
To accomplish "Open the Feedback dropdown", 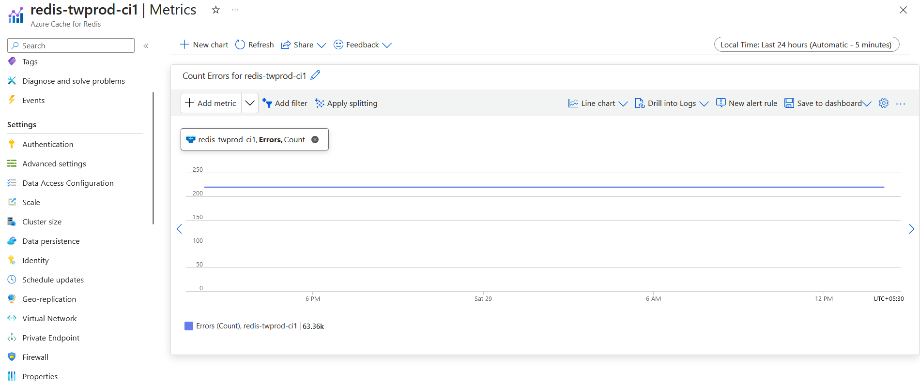I will [x=363, y=44].
